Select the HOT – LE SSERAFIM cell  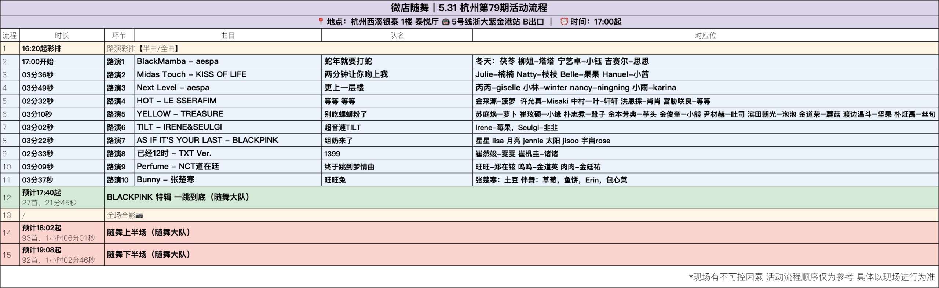[176, 101]
